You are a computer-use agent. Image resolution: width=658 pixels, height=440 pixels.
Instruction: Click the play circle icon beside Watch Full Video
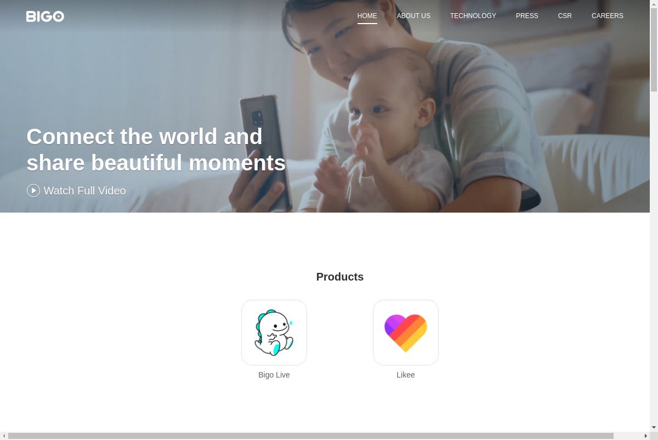click(33, 191)
